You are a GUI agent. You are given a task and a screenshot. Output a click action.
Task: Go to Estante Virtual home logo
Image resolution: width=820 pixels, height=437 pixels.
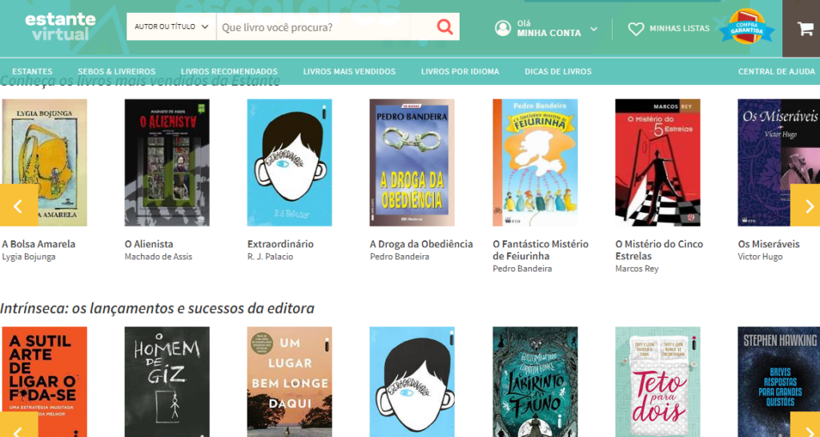60,26
